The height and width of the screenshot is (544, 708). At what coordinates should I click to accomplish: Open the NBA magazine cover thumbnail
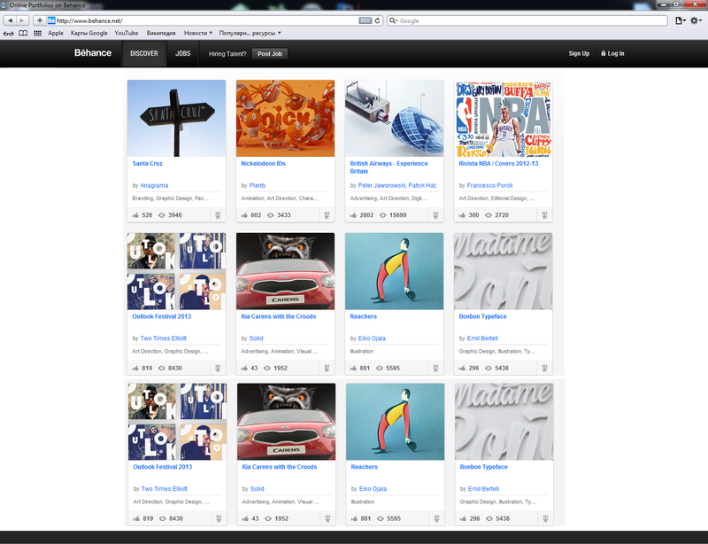point(503,119)
